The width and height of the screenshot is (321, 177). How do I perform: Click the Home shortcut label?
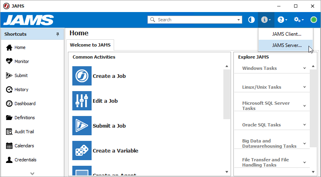pyautogui.click(x=20, y=47)
